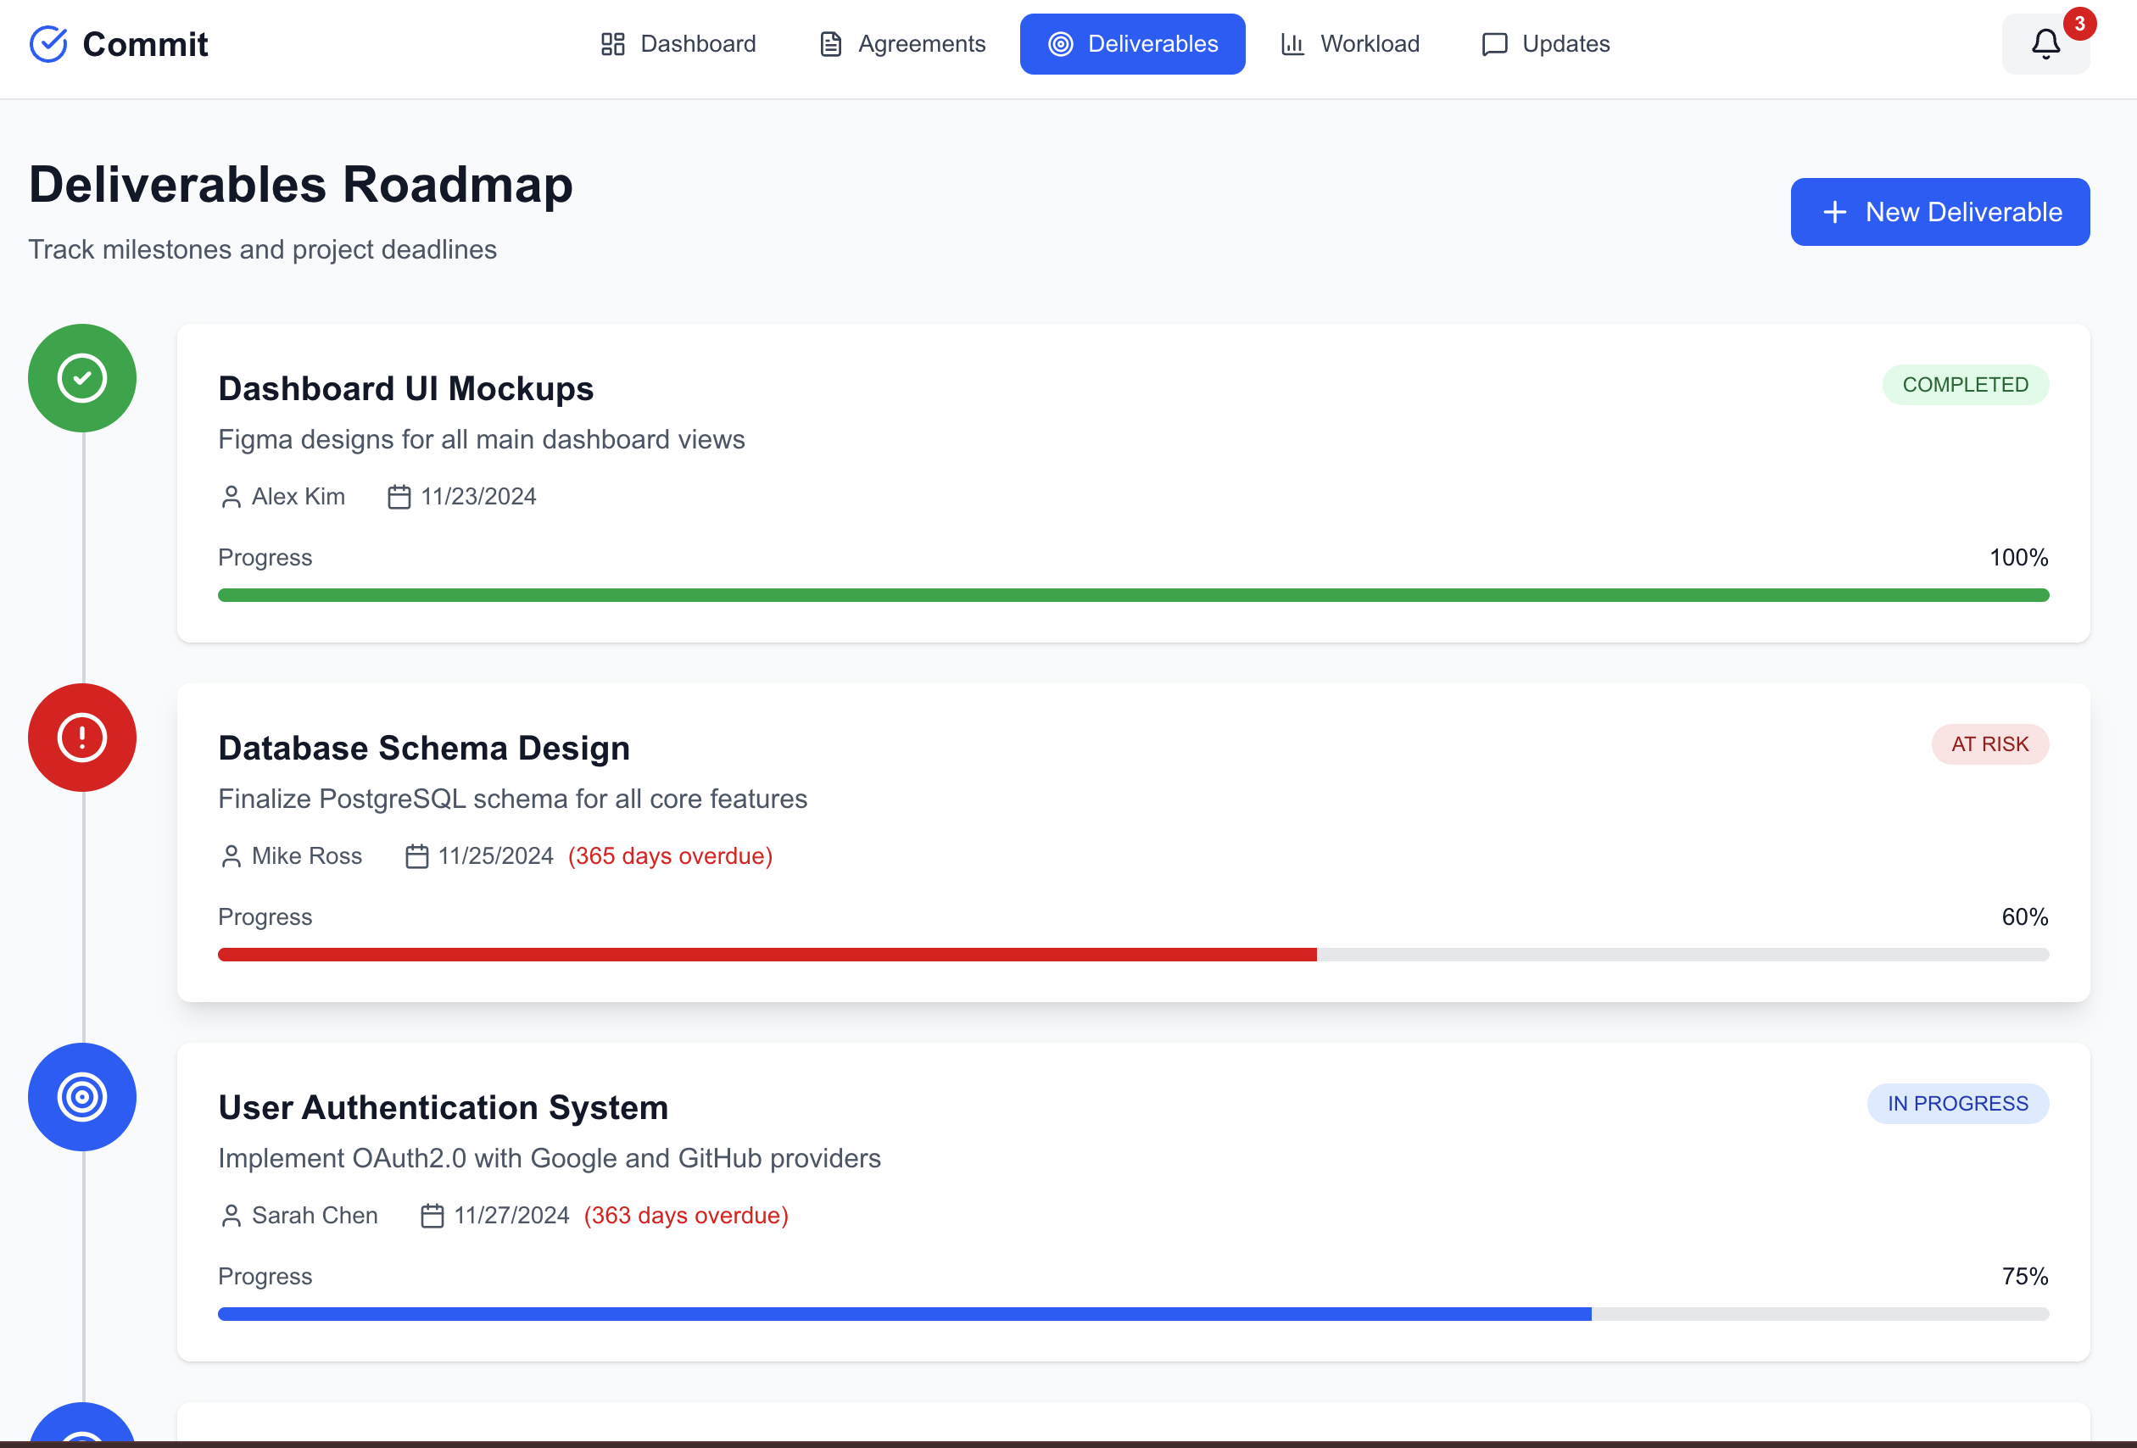
Task: Select the Deliverables tab
Action: (x=1132, y=44)
